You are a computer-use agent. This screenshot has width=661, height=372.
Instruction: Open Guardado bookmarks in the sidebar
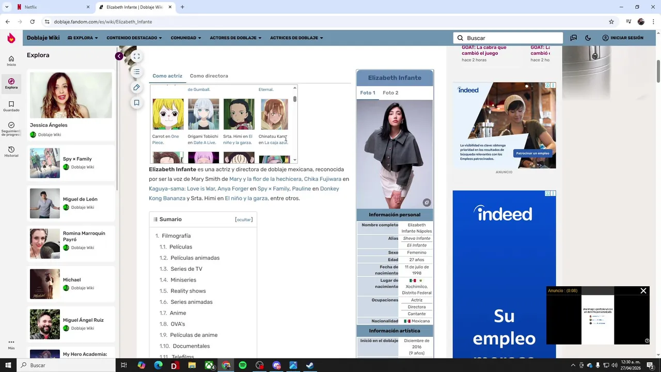pyautogui.click(x=11, y=106)
